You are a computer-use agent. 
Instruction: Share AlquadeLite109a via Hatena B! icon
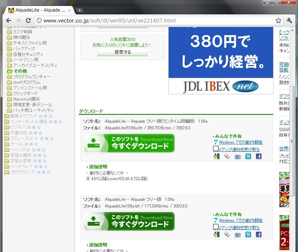pos(238,235)
